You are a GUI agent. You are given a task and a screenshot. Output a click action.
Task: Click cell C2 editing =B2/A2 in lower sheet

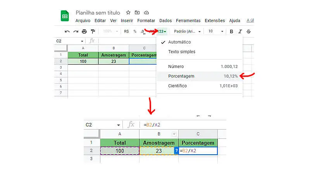point(198,151)
